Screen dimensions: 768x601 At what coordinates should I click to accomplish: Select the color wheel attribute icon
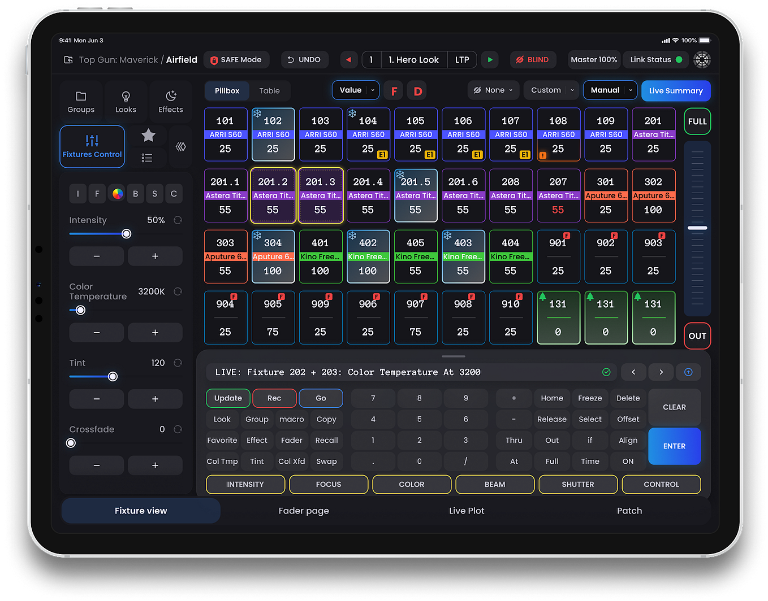(x=118, y=194)
